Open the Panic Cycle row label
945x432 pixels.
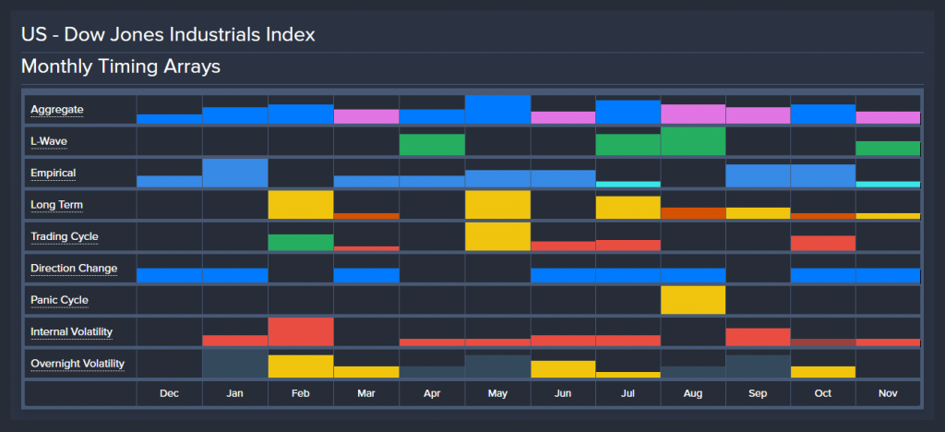60,300
